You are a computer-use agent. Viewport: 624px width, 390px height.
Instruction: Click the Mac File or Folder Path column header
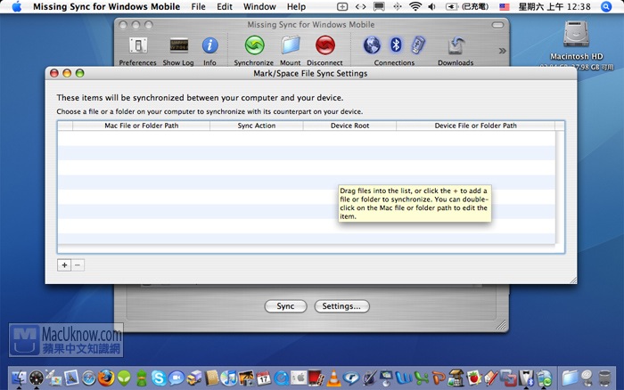pos(141,126)
